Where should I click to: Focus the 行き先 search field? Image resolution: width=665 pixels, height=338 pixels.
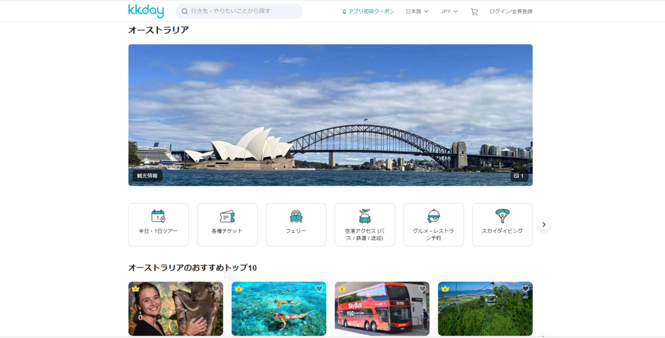pyautogui.click(x=239, y=12)
